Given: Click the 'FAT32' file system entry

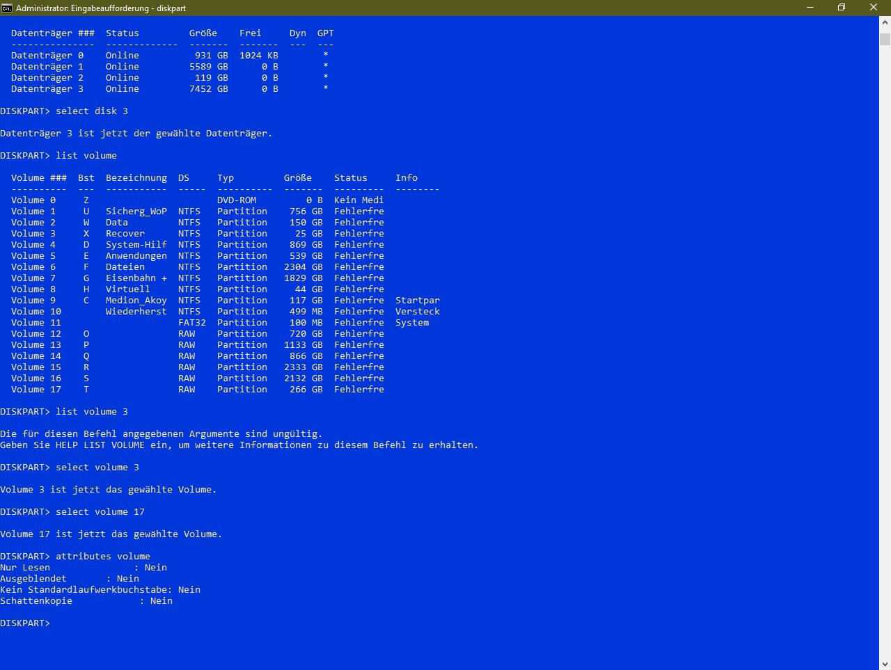Looking at the screenshot, I should (192, 323).
